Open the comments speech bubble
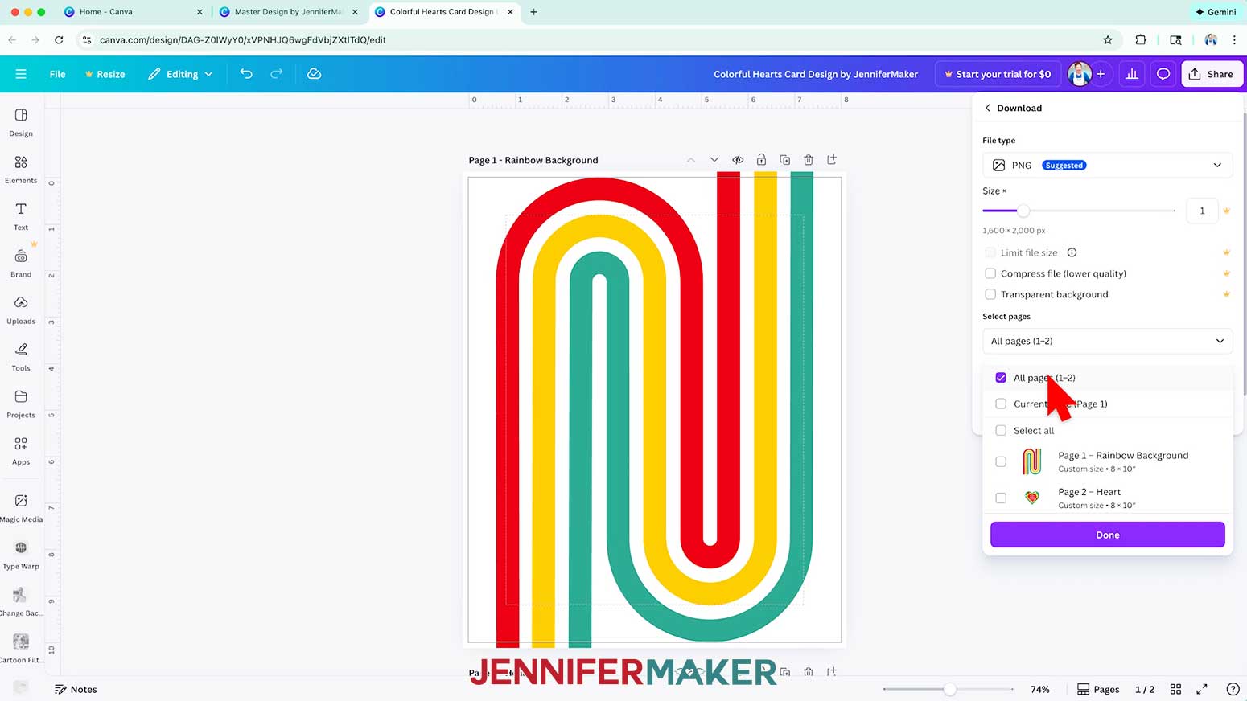The image size is (1247, 701). 1163,74
